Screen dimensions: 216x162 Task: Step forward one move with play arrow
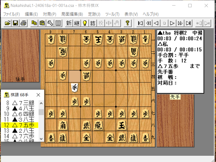coord(172,23)
